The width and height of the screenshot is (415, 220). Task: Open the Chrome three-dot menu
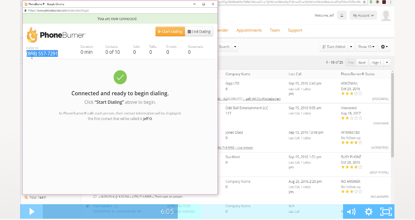pyautogui.click(x=391, y=2)
